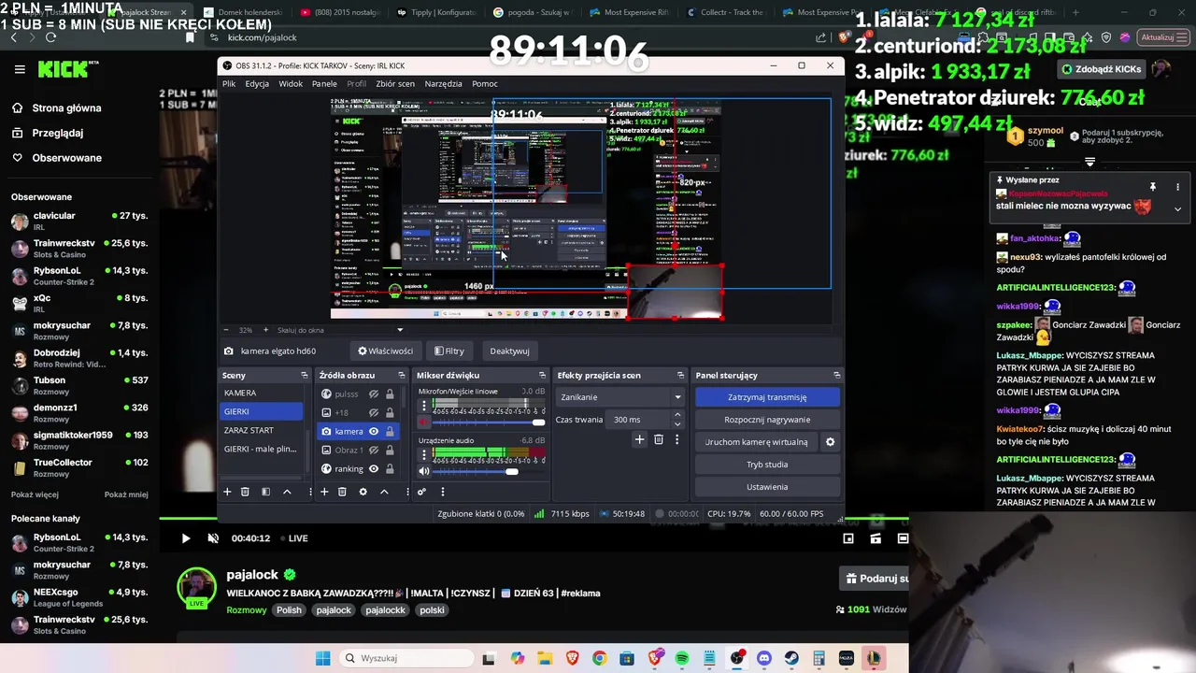Screen dimensions: 1196x673
Task: Collapse Pokaż mniej followed channels
Action: [126, 494]
